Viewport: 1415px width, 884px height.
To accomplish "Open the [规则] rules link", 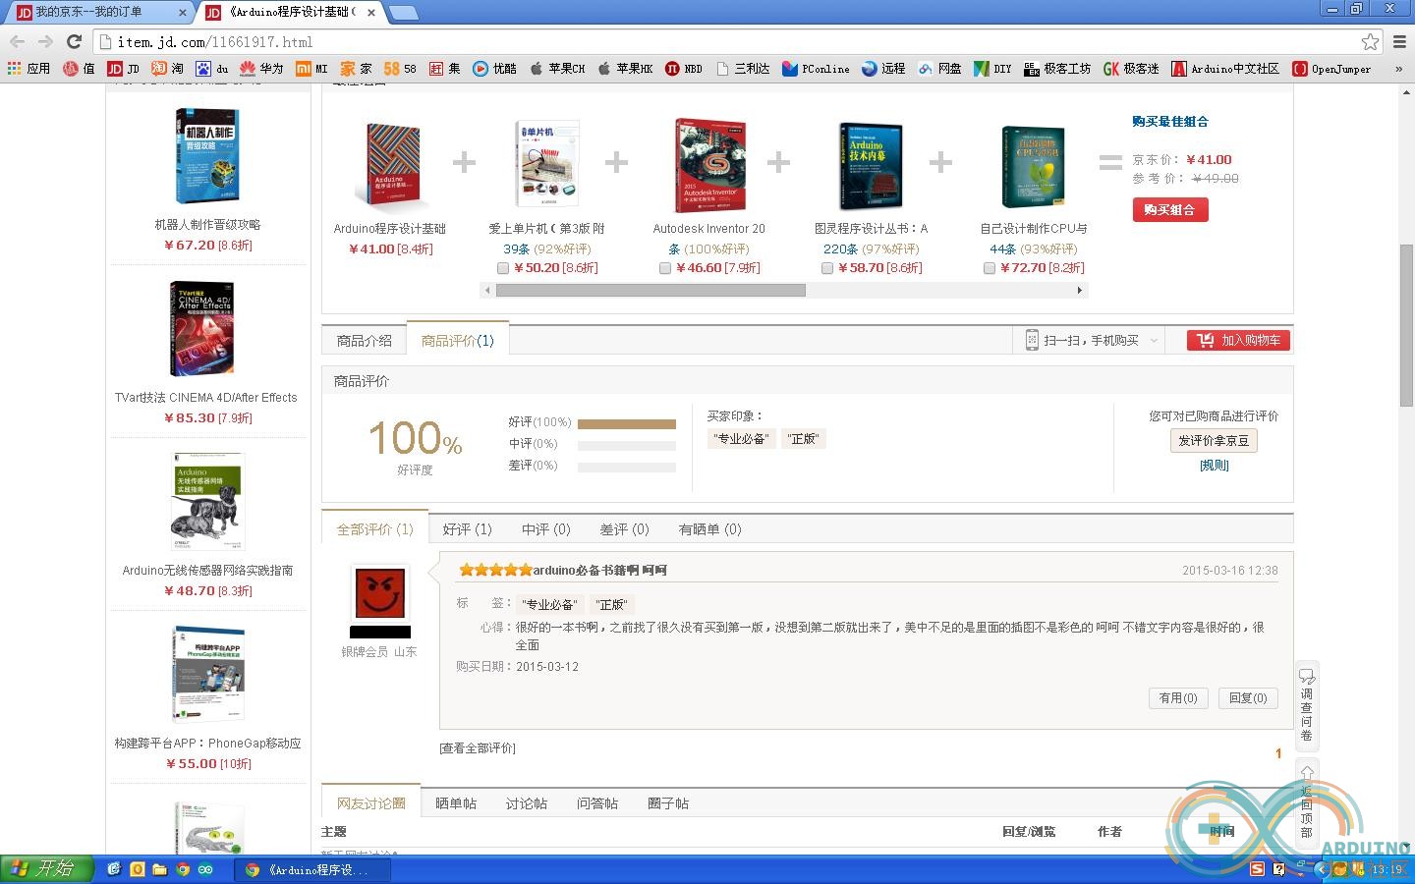I will (1214, 466).
